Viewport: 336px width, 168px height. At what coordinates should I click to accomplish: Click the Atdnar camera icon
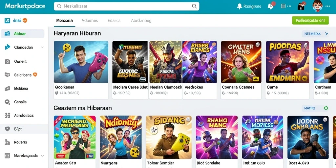click(x=7, y=33)
